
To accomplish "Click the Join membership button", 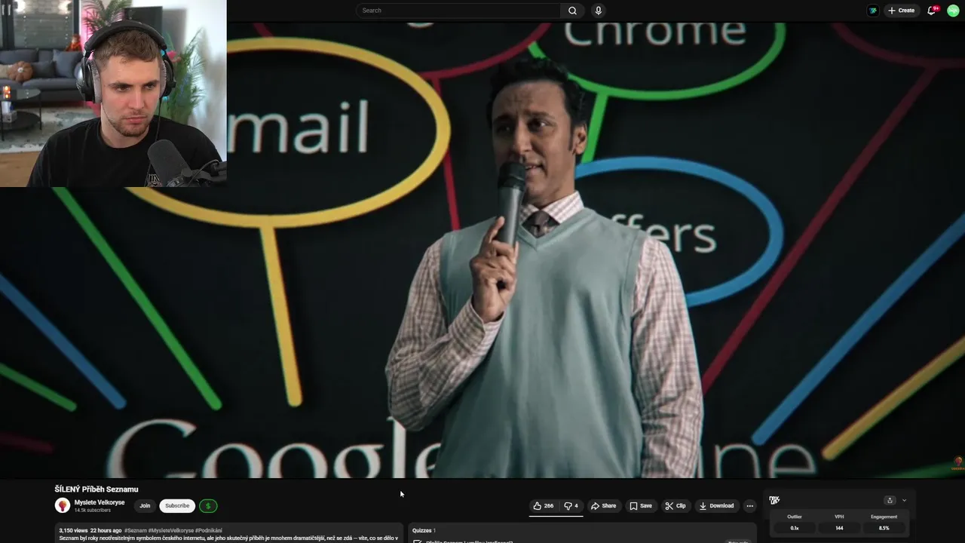I will (145, 506).
